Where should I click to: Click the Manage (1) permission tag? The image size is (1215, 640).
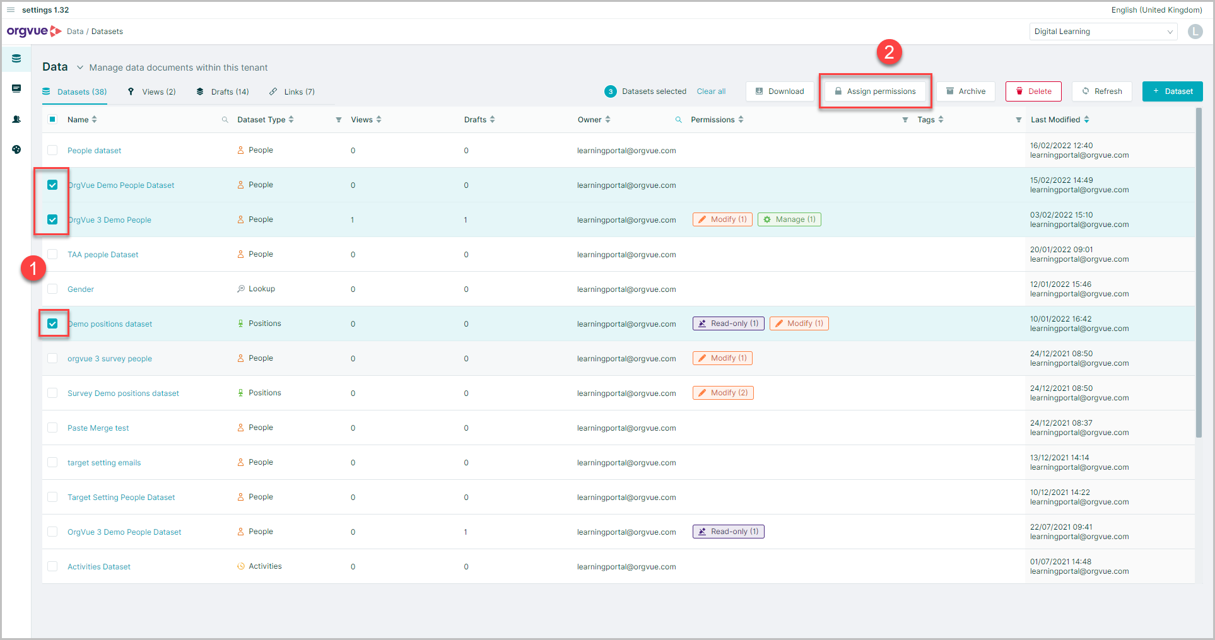click(x=789, y=219)
